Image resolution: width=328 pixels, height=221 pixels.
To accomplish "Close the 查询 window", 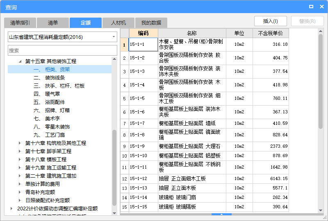I will tap(322, 7).
